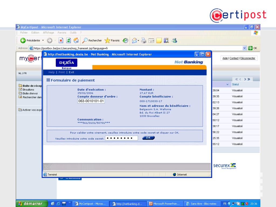Open the Précédente back history dropdown arrow
Screen dimensions: 276x207
coord(43,40)
